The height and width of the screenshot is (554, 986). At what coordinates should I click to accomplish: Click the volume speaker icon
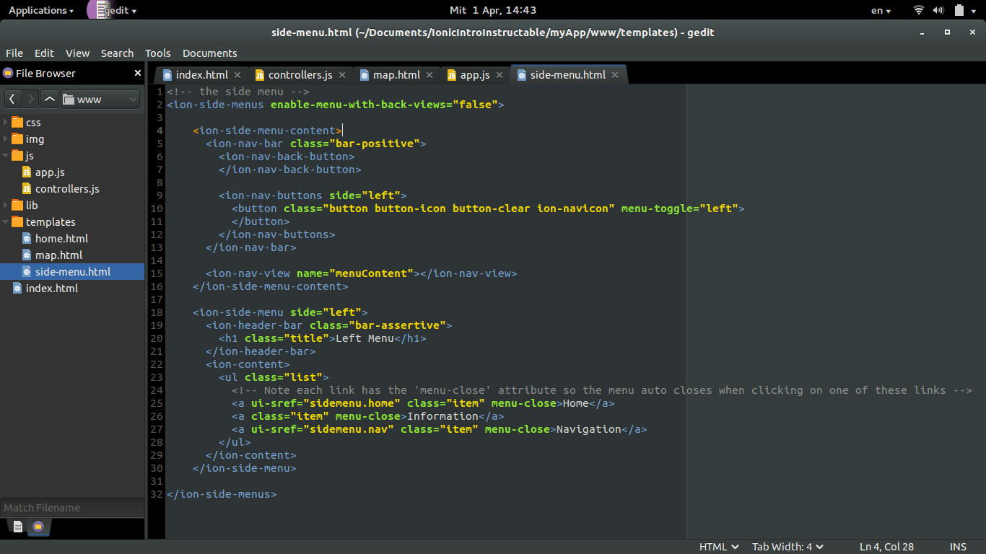(938, 10)
